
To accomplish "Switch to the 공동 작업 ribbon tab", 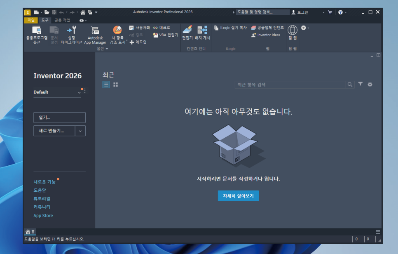I will [62, 20].
